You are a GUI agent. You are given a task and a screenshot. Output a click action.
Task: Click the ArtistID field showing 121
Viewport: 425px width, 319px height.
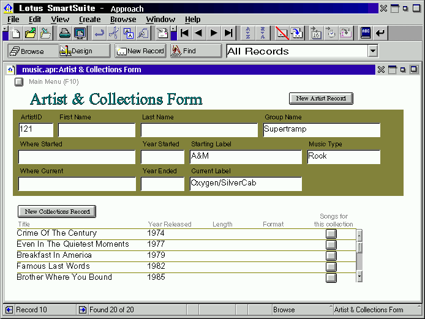tap(36, 130)
